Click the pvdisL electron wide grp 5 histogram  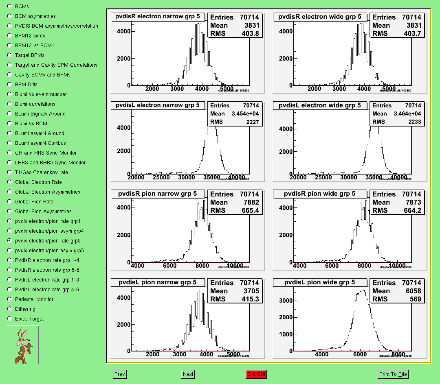pos(350,142)
